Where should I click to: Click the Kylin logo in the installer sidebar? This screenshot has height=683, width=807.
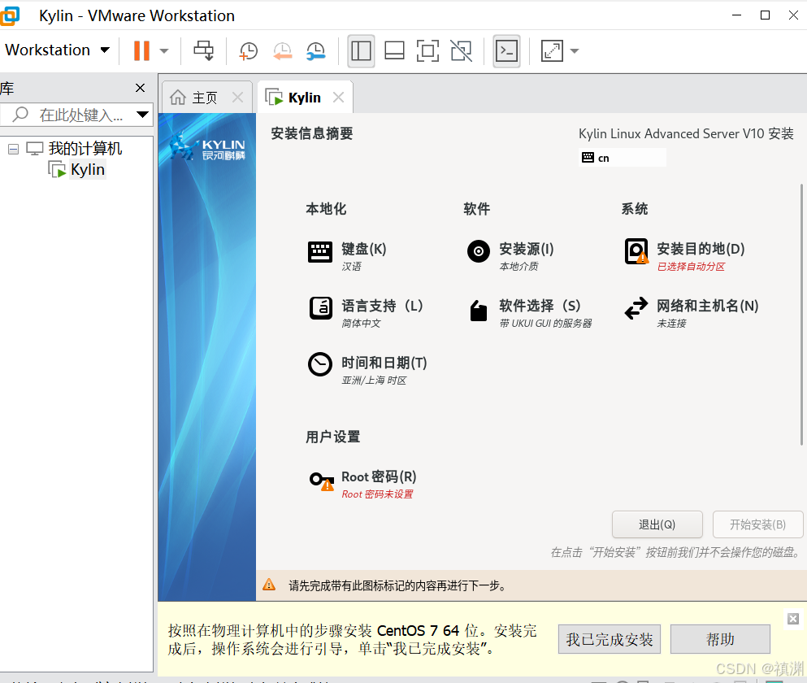pos(208,146)
